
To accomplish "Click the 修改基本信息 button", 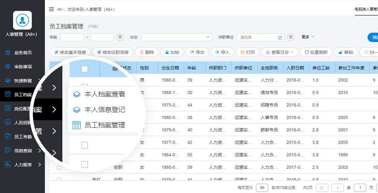I will [x=70, y=52].
